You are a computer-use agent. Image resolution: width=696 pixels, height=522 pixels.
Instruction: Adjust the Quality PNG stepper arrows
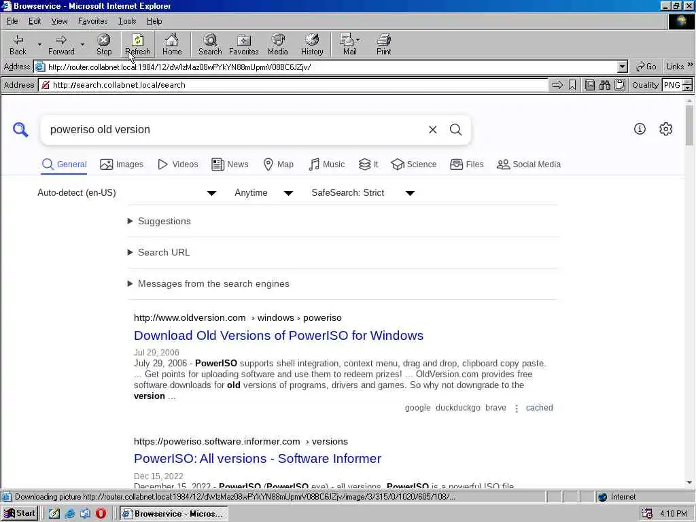click(x=688, y=85)
